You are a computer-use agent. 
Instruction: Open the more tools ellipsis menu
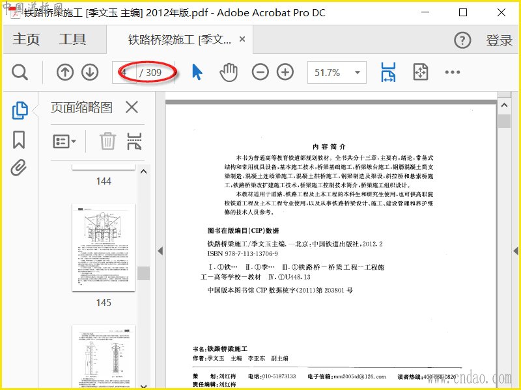[453, 72]
